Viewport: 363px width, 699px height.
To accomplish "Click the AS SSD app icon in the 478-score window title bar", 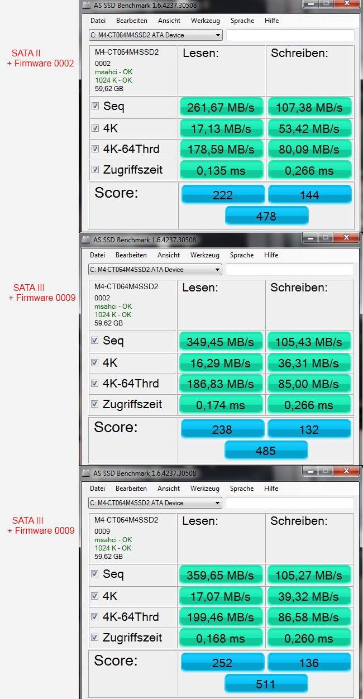I will pos(86,5).
